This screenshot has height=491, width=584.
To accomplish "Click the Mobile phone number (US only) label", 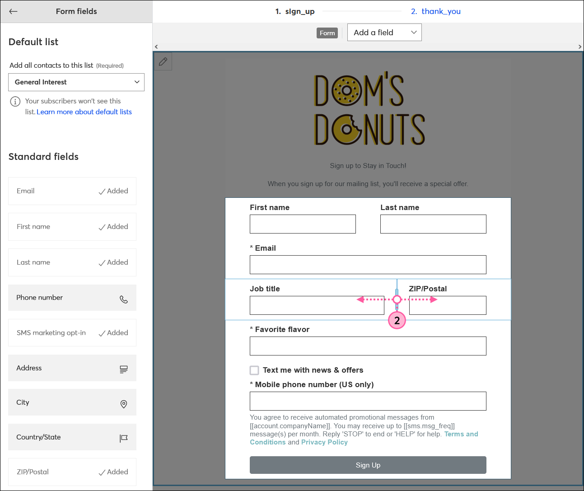I will click(312, 385).
